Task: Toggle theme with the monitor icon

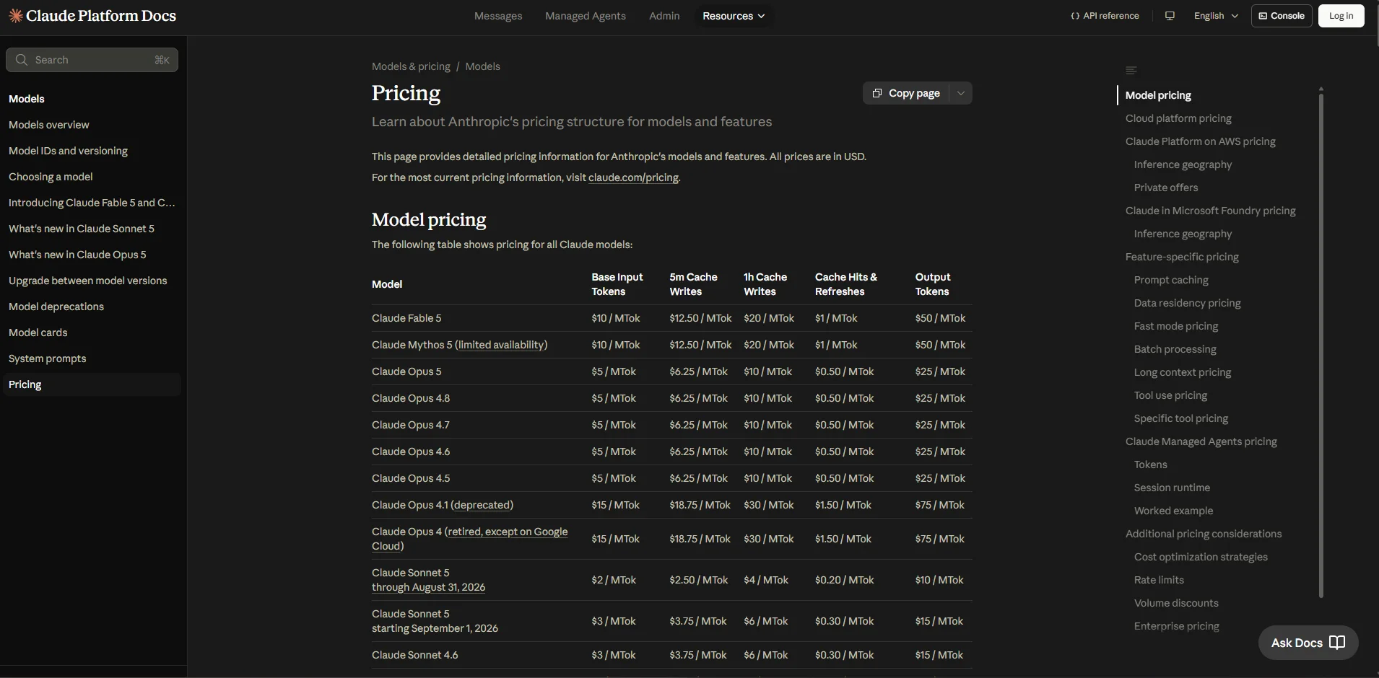Action: (1170, 16)
